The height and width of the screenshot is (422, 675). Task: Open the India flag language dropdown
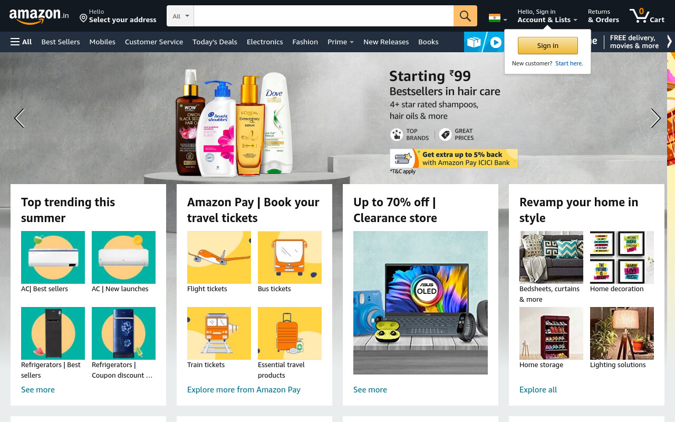tap(498, 18)
